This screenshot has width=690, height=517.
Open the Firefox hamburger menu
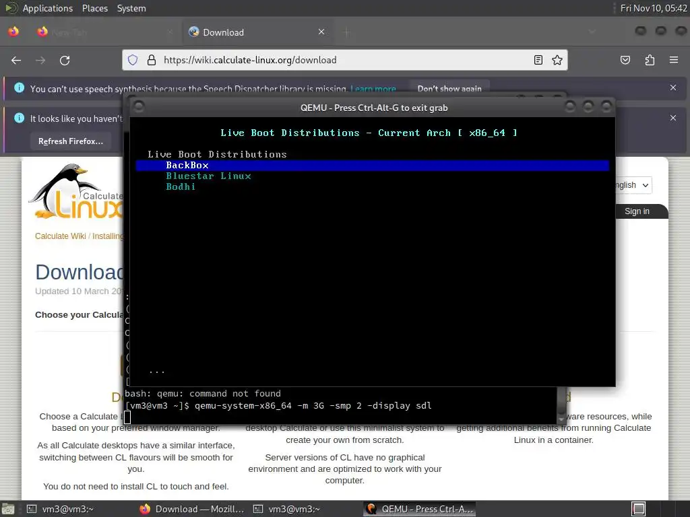[x=674, y=60]
